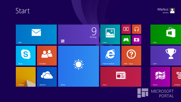Open the Xbox Games controller tile
Screen dimensions: 181x102
point(126,40)
